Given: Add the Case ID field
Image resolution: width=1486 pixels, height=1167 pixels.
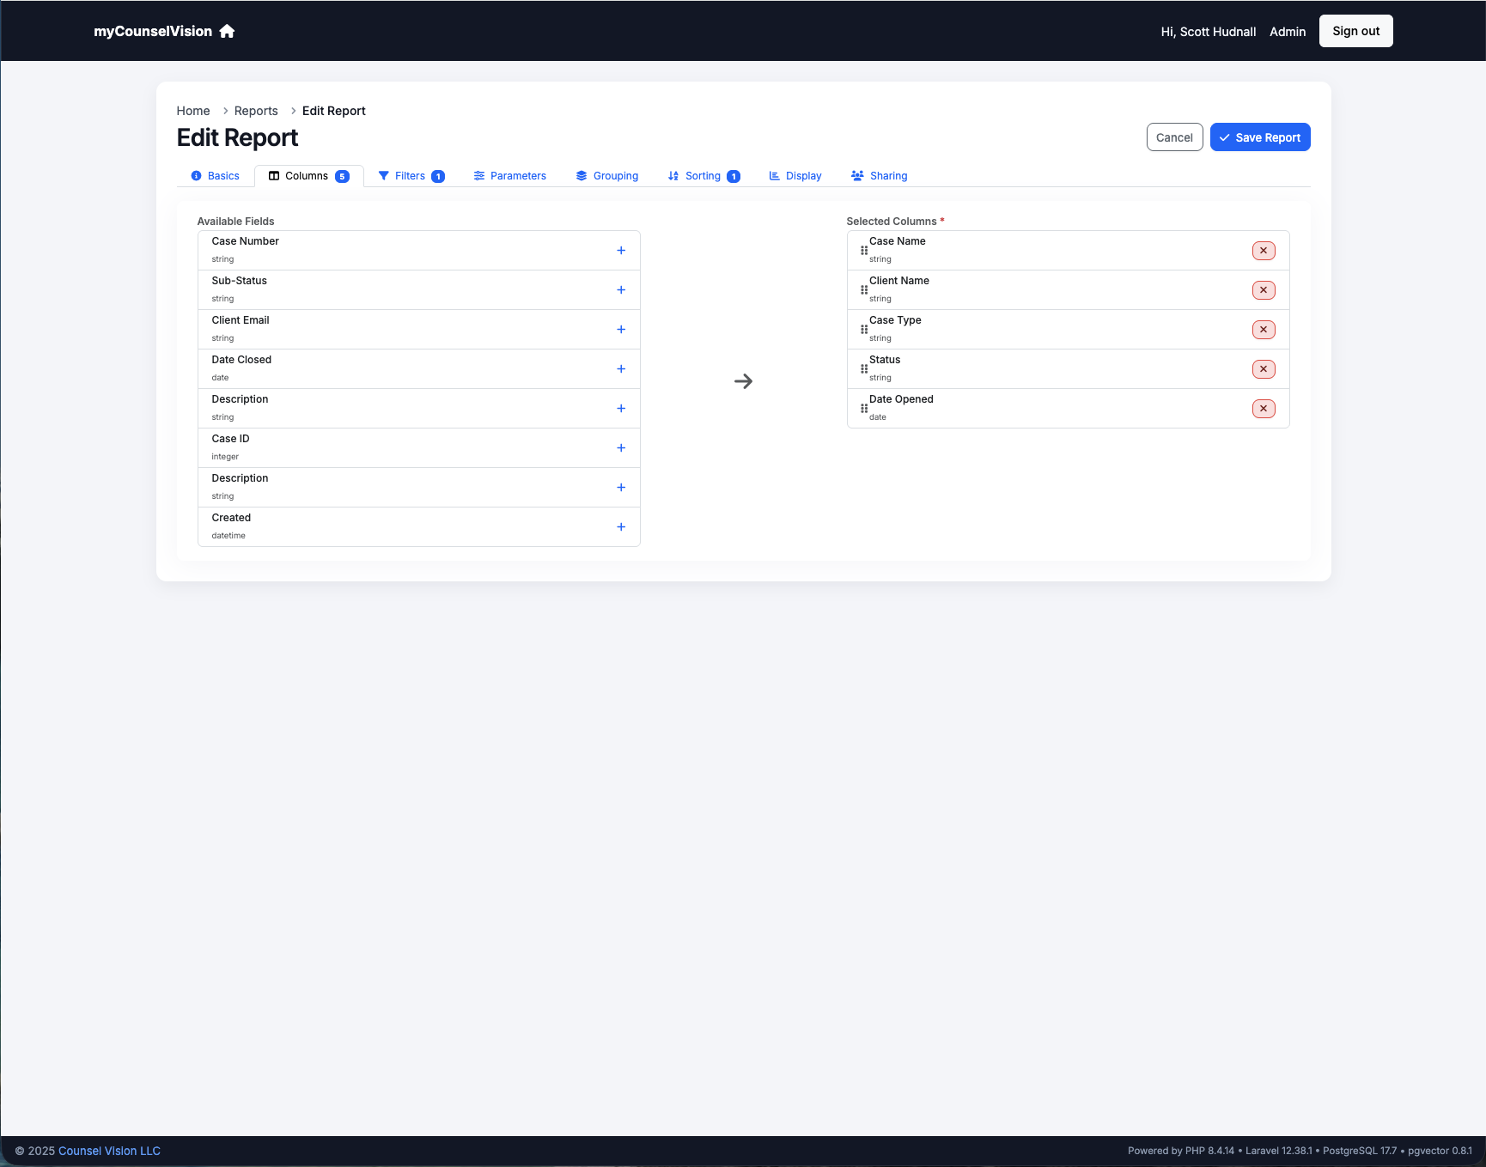Looking at the screenshot, I should (621, 447).
